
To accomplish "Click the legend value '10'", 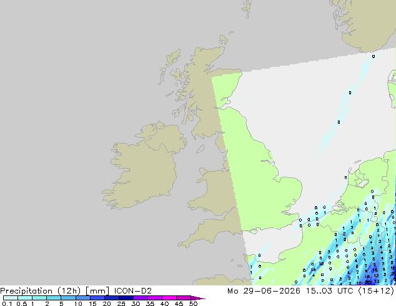I will [78, 304].
